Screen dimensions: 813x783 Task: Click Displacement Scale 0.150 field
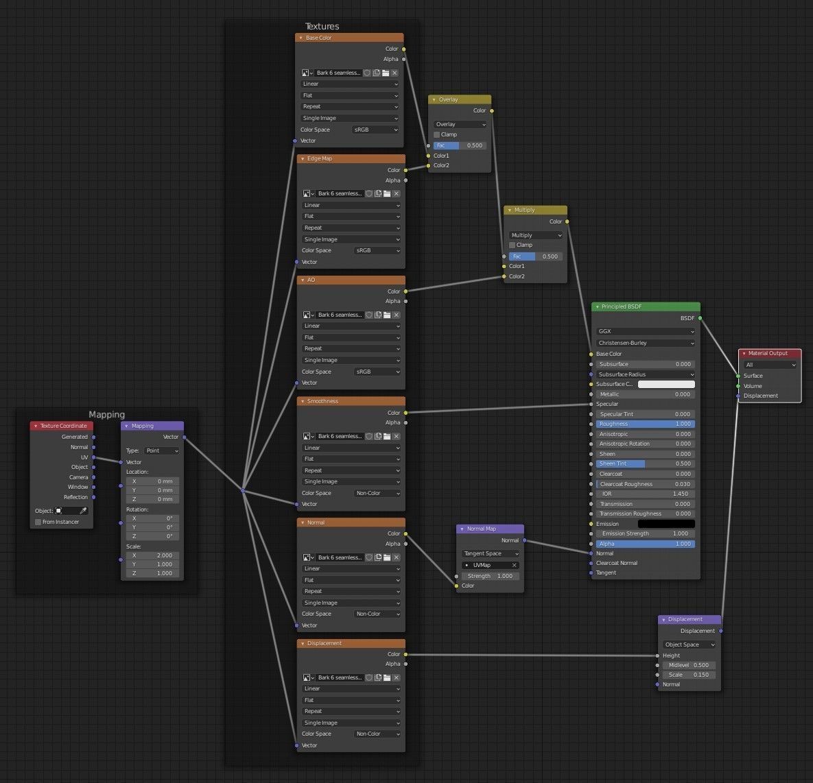pos(689,675)
